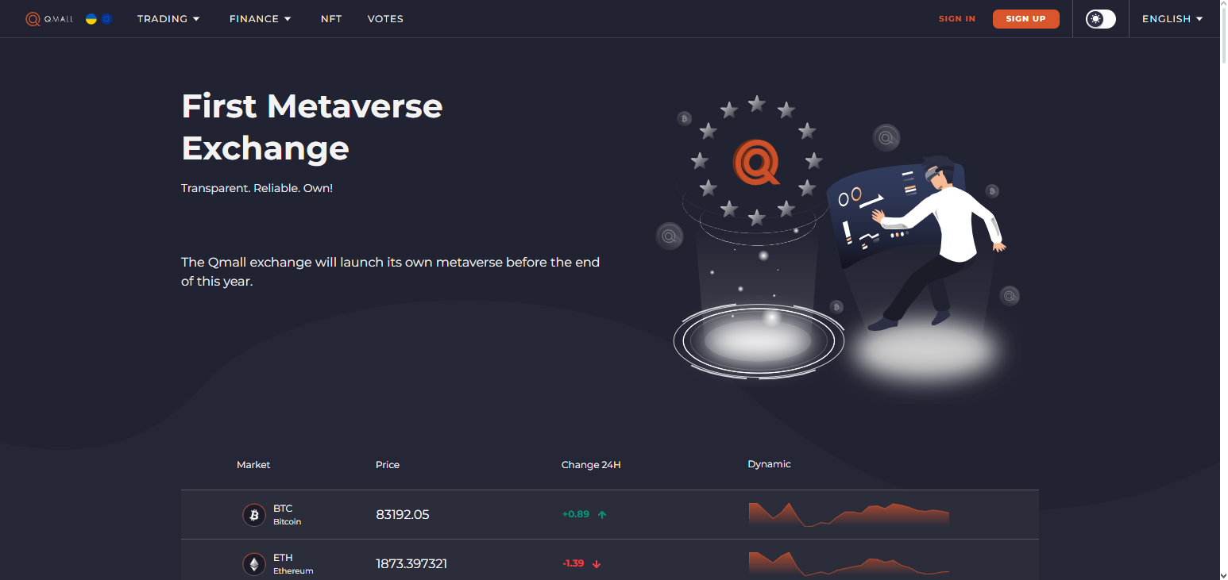Go to the NFT page
Screen dimensions: 1228x580
(331, 19)
